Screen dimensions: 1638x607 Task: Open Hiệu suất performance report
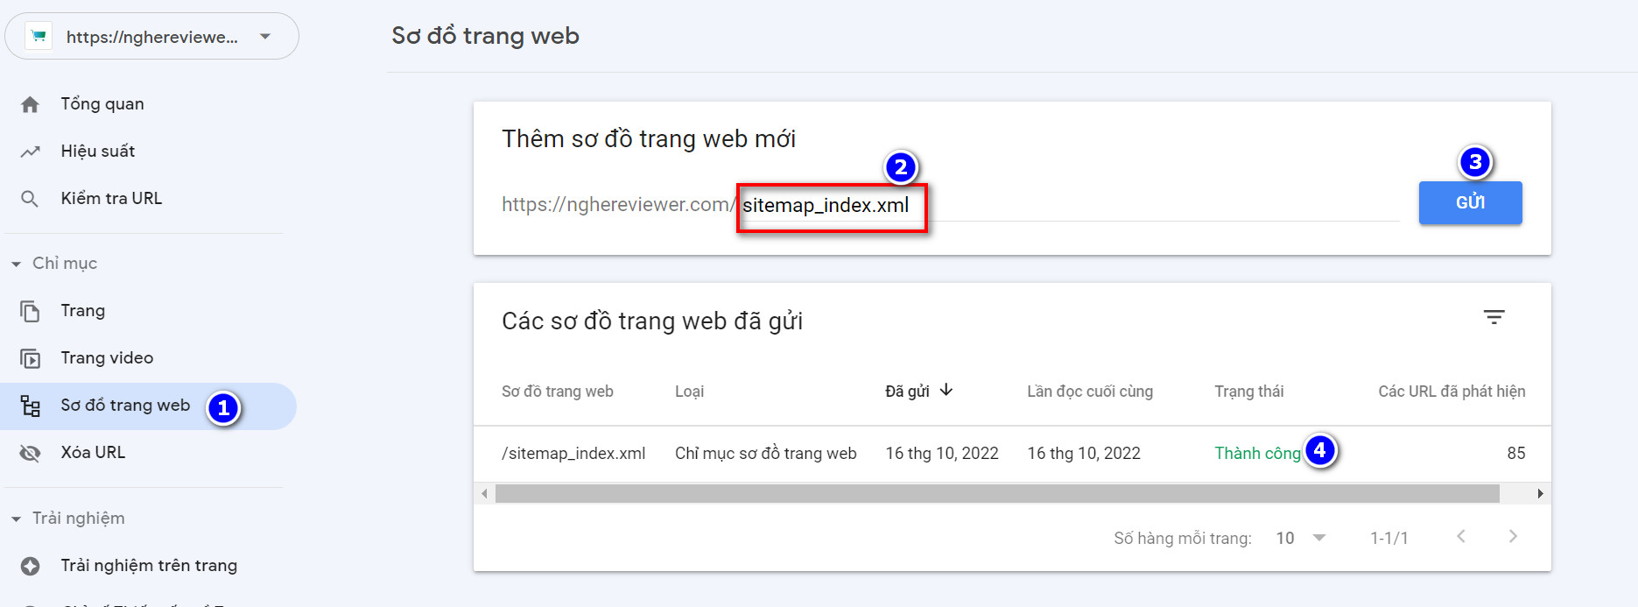98,151
